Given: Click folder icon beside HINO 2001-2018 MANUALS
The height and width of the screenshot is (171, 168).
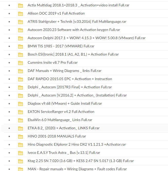Looking at the screenshot, I should point(21,136).
